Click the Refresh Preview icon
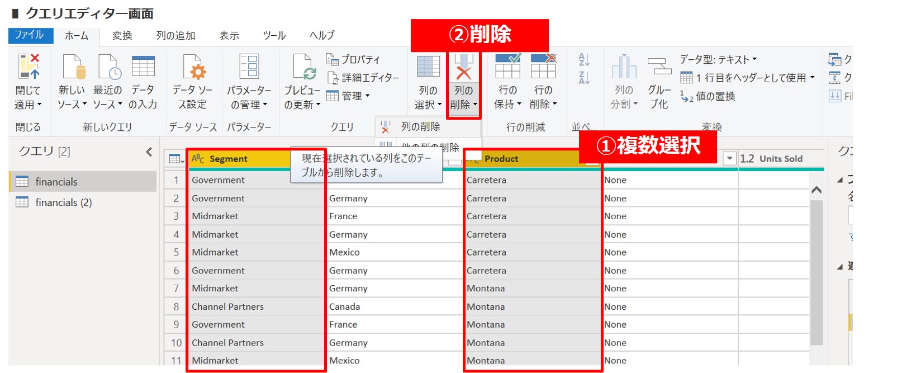This screenshot has height=373, width=916. pyautogui.click(x=302, y=67)
